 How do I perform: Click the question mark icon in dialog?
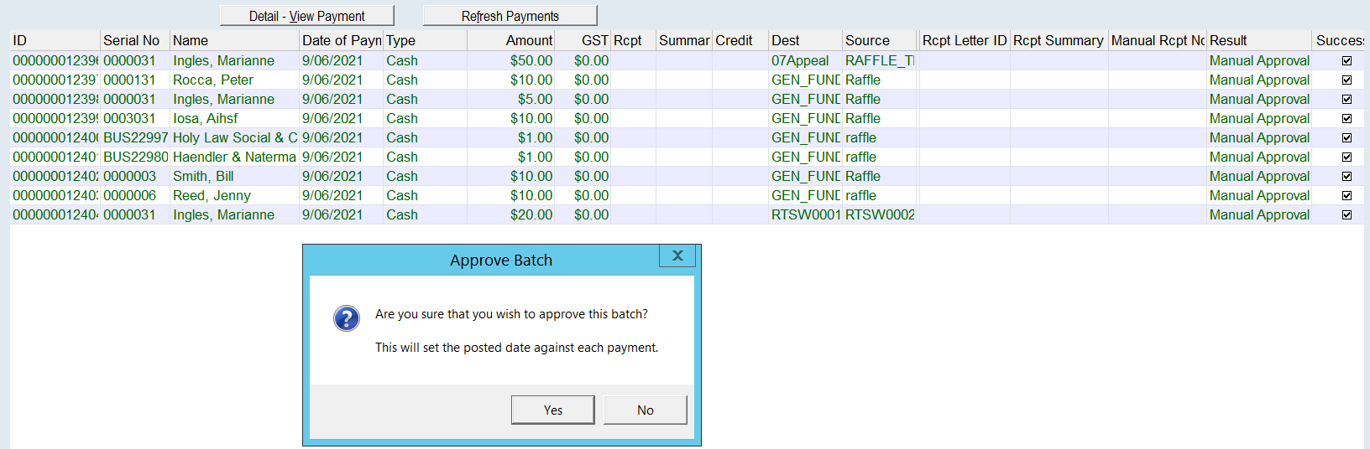pos(347,318)
